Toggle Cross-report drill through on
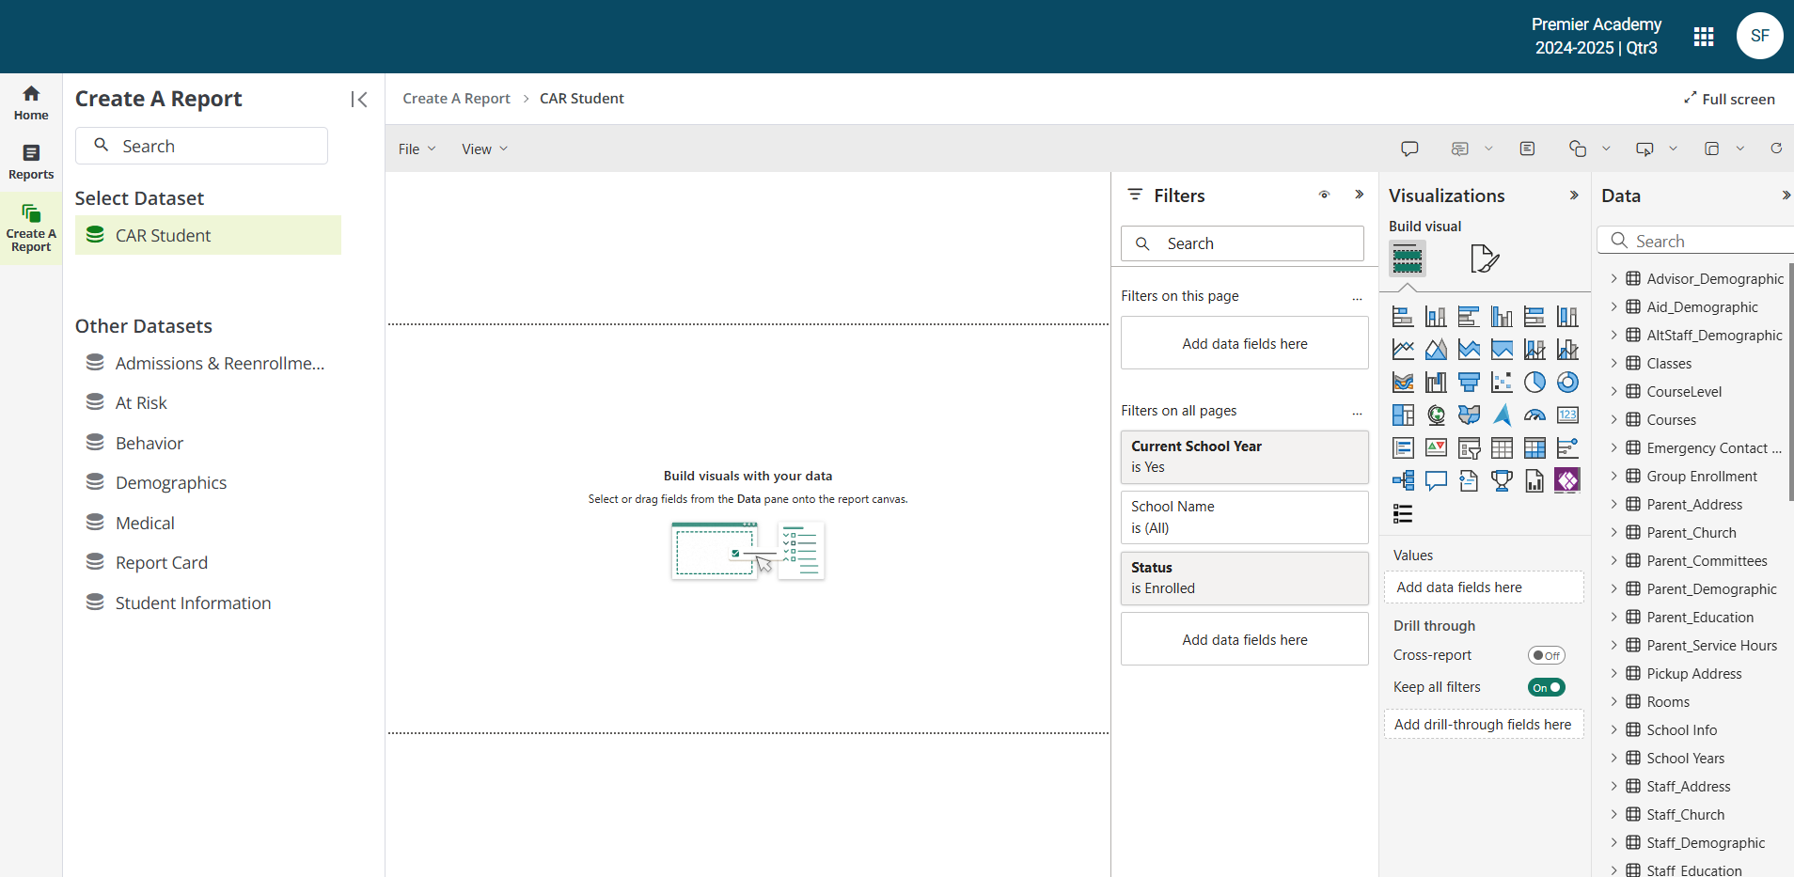The height and width of the screenshot is (877, 1794). [1546, 654]
